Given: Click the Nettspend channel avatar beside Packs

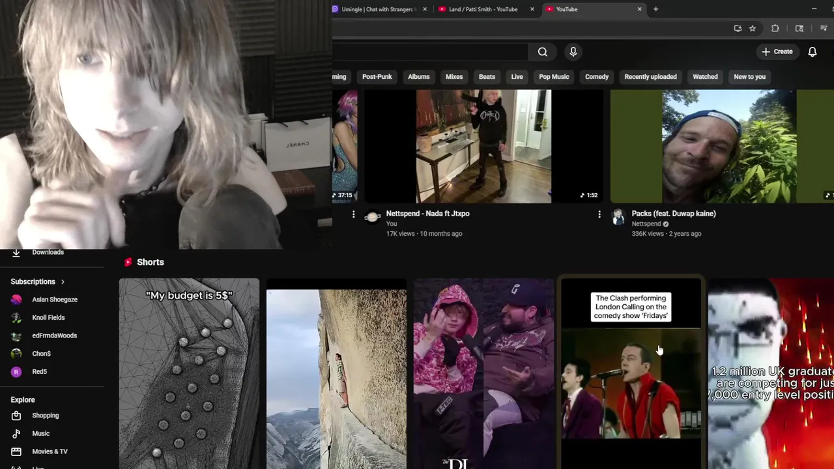Looking at the screenshot, I should (x=618, y=217).
